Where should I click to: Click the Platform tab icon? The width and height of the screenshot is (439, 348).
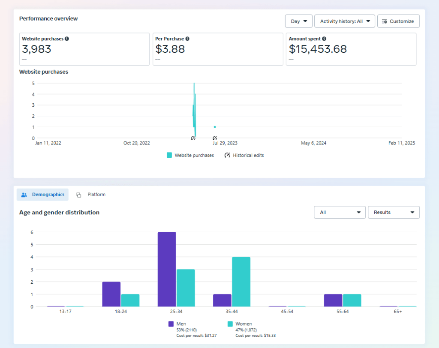click(78, 195)
